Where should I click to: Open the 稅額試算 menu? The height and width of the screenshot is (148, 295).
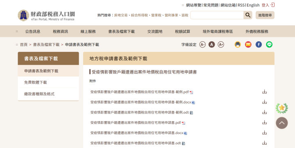coord(182,31)
